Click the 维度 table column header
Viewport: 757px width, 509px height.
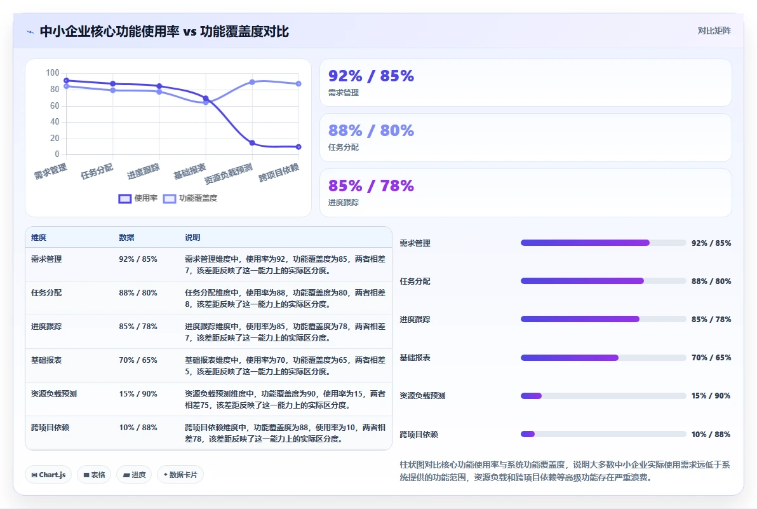(x=39, y=238)
